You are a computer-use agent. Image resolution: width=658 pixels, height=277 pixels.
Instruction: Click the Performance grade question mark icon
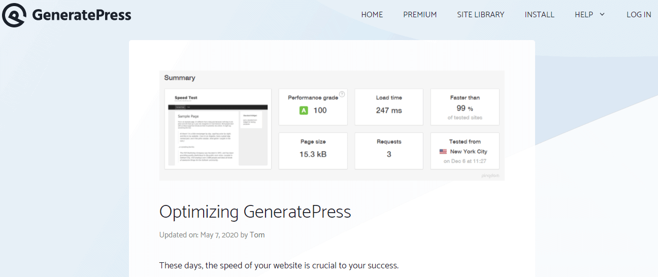coord(342,94)
